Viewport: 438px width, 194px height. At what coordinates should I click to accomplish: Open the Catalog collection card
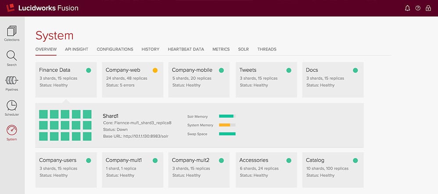(333, 170)
